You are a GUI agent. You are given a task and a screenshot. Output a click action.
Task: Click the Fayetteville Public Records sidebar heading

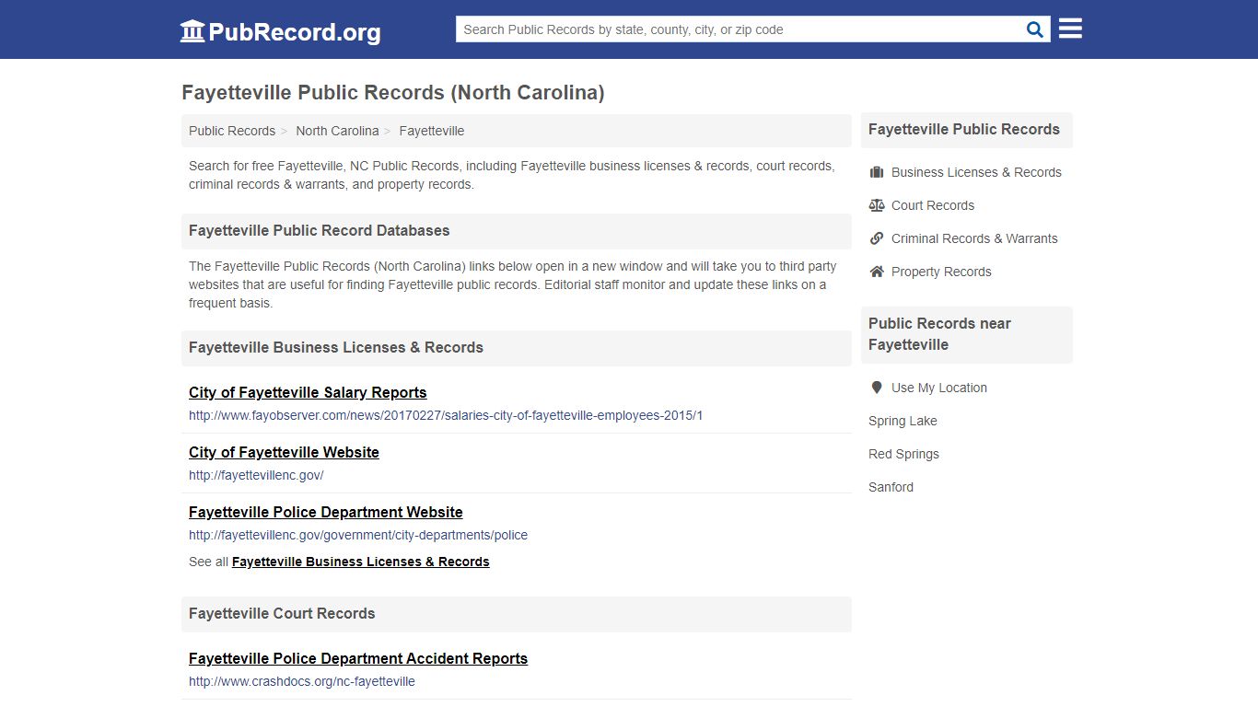964,129
